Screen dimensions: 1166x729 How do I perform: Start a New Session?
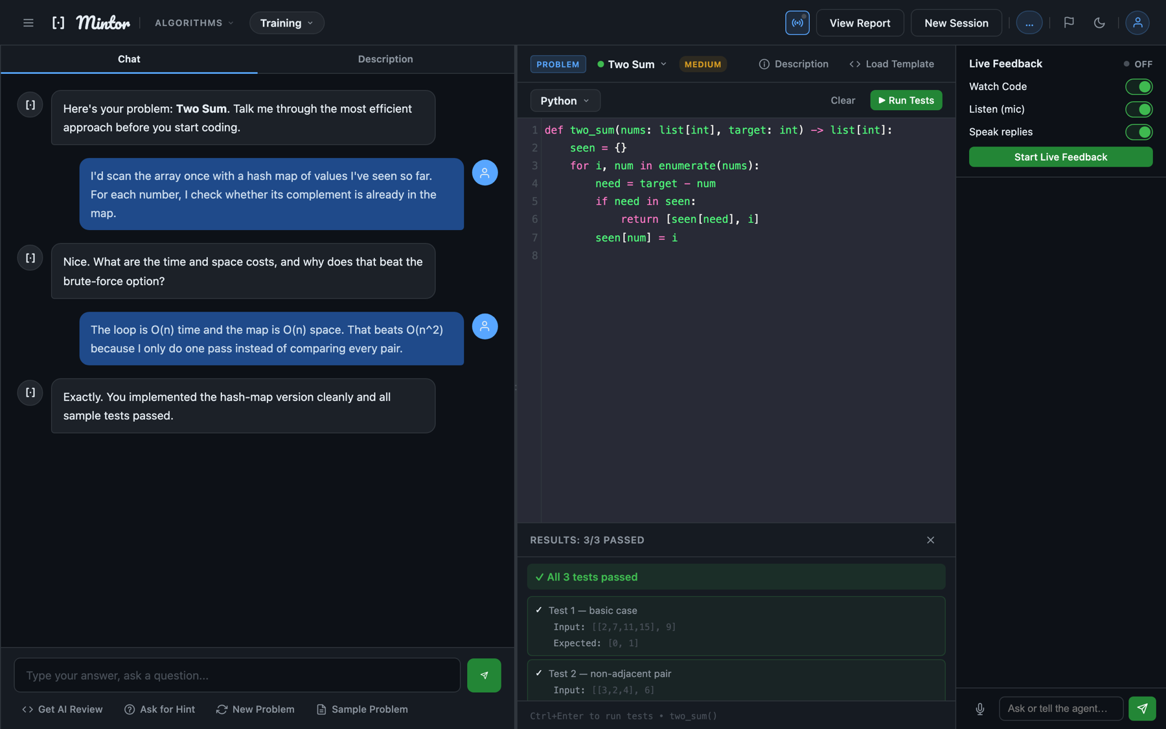pyautogui.click(x=956, y=23)
